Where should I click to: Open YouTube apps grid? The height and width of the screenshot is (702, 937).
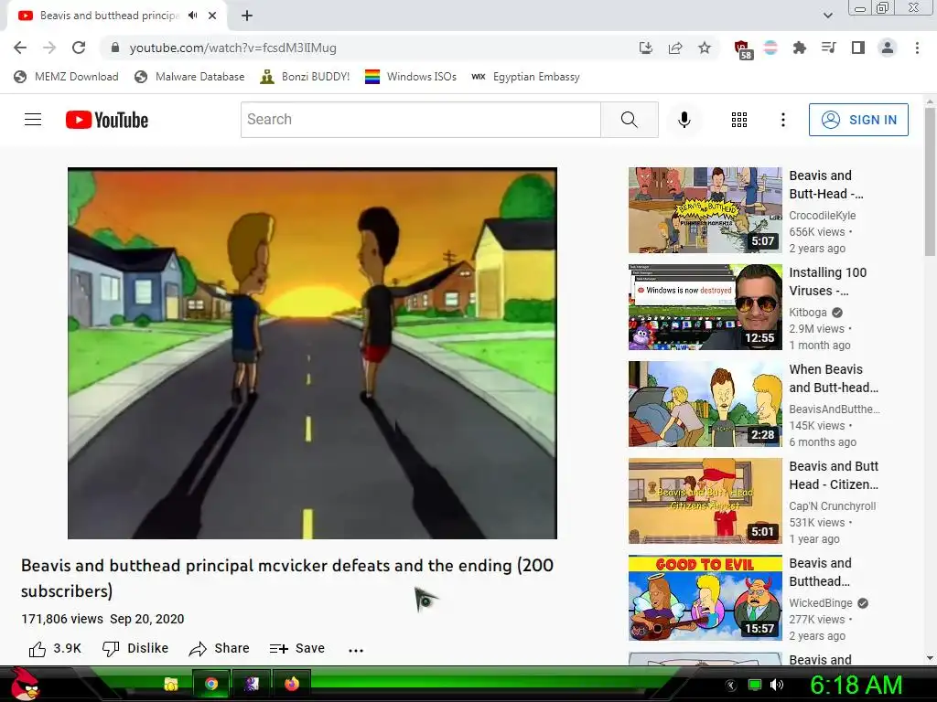point(739,120)
